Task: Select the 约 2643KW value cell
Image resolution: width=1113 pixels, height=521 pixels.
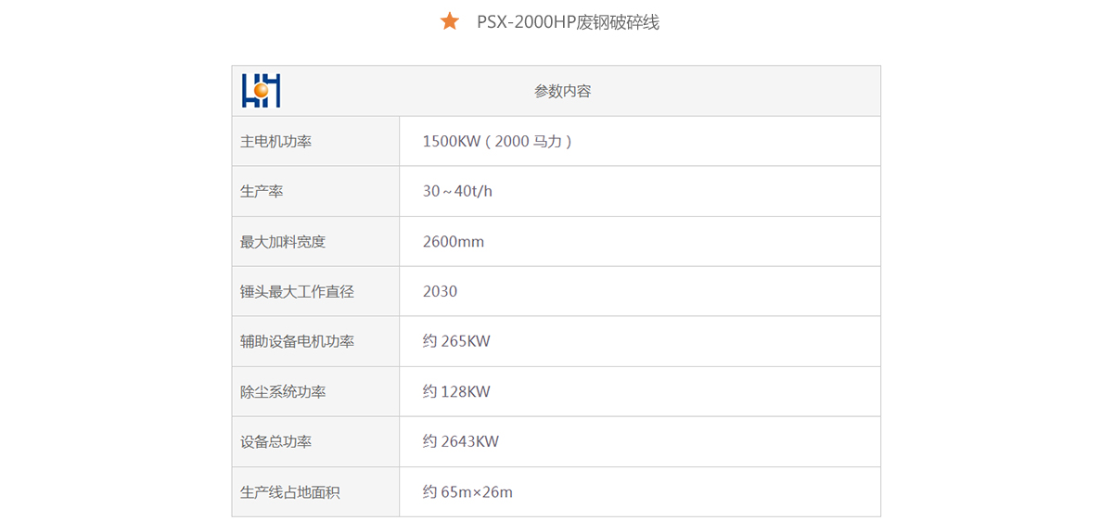Action: coord(461,442)
